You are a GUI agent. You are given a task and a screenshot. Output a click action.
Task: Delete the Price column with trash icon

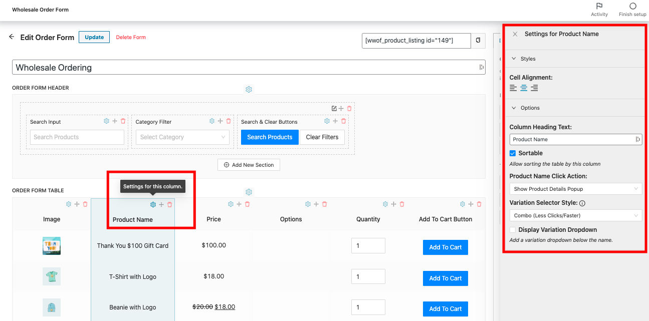tap(247, 204)
